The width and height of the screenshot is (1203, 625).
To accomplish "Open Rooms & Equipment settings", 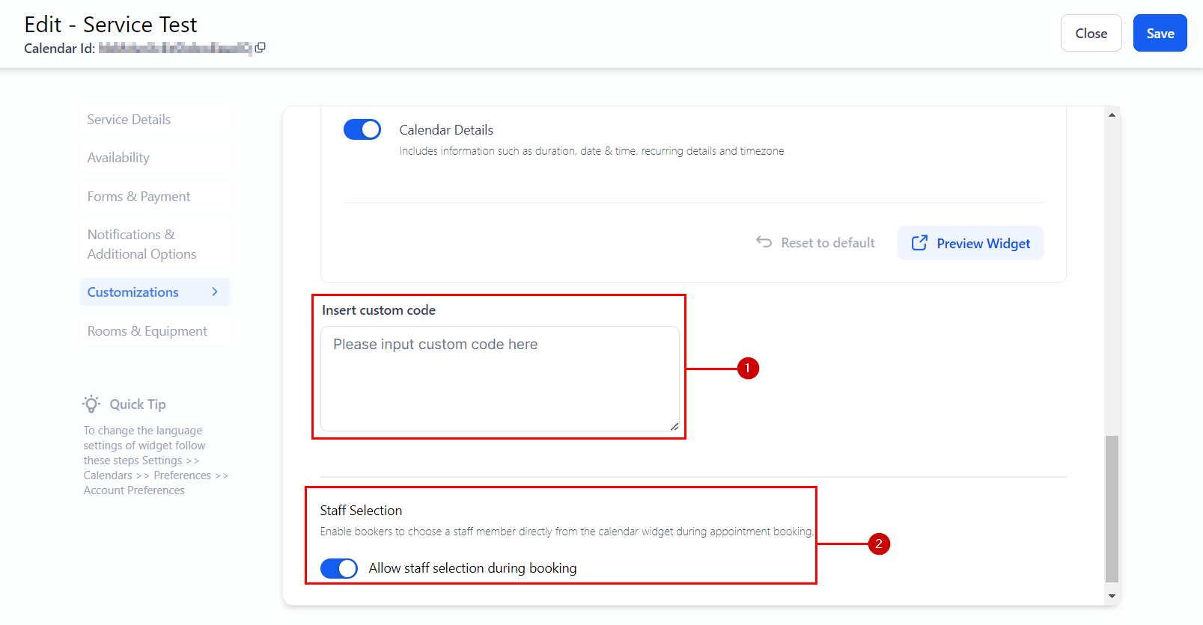I will 147,331.
